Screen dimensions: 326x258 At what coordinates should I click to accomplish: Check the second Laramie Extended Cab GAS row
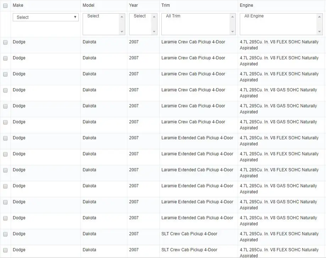click(x=5, y=202)
